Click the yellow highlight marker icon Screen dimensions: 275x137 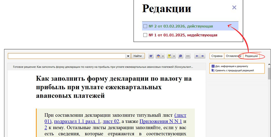click(169, 56)
